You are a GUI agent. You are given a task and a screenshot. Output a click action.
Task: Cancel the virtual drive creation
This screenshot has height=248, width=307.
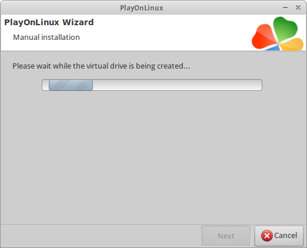tap(279, 236)
